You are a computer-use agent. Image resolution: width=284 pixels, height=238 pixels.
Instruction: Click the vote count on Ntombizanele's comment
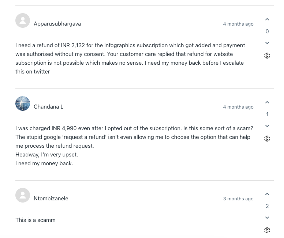(267, 206)
